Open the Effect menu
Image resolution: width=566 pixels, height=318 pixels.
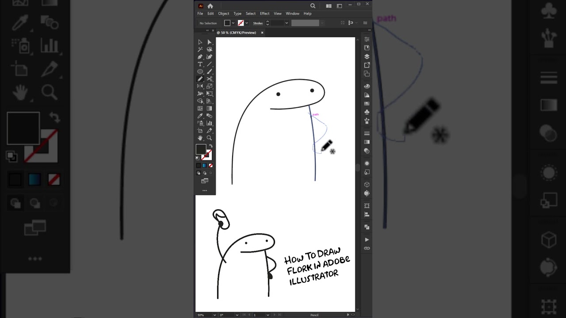[264, 14]
